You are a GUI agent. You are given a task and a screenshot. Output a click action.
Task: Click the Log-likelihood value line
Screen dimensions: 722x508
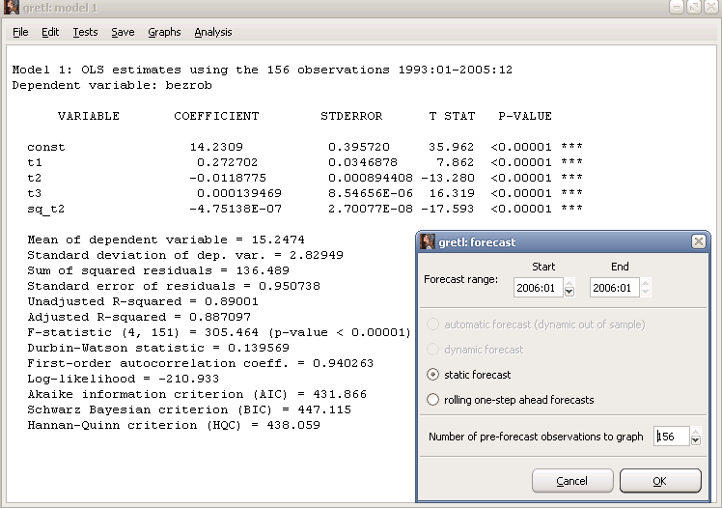pos(123,379)
